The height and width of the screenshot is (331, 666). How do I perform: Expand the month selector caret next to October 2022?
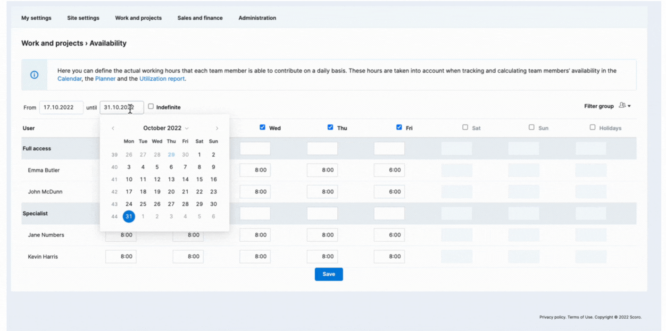pos(187,128)
